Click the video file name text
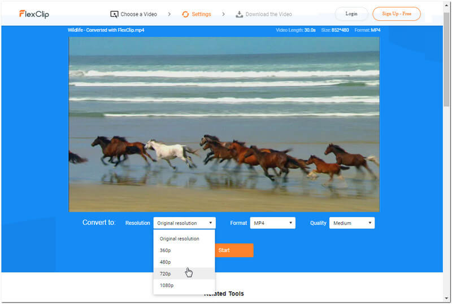 [106, 30]
